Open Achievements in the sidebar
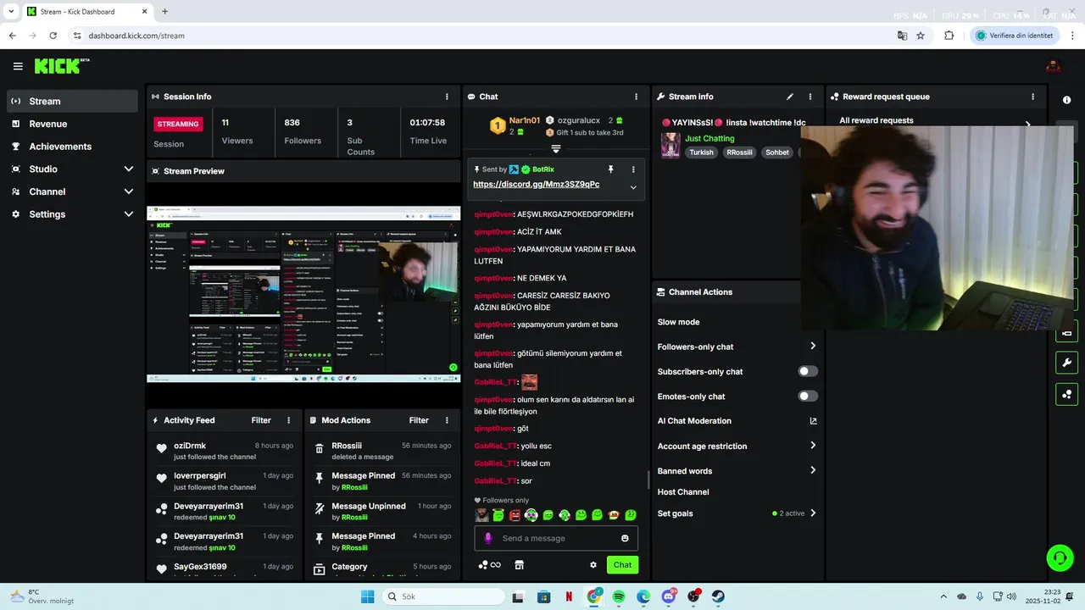The height and width of the screenshot is (610, 1085). point(72,147)
